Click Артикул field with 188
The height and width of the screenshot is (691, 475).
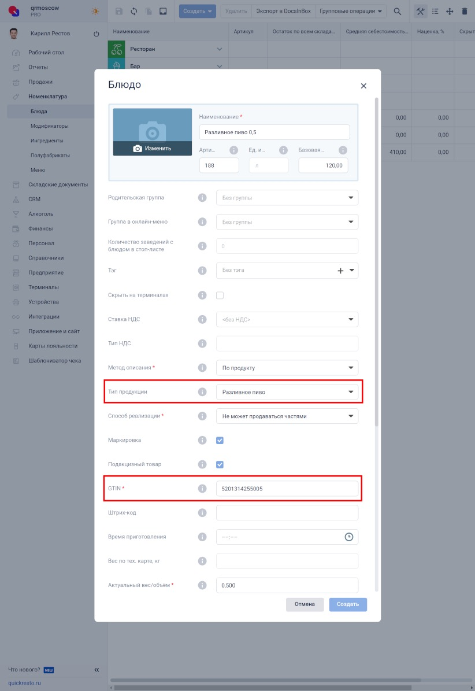point(219,166)
